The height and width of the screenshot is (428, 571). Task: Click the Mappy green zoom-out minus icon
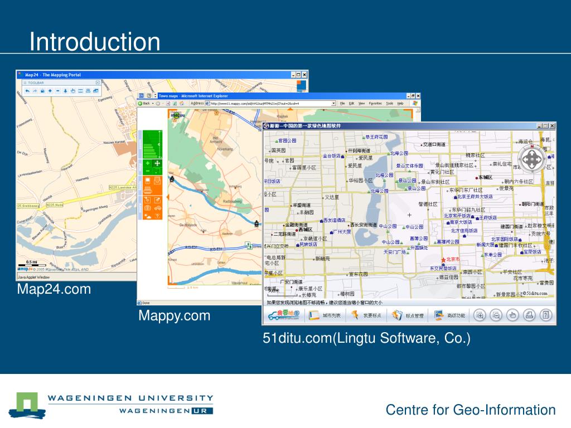pyautogui.click(x=147, y=171)
